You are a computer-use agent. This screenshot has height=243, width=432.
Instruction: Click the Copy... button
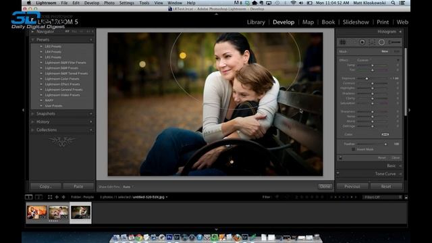pyautogui.click(x=45, y=186)
